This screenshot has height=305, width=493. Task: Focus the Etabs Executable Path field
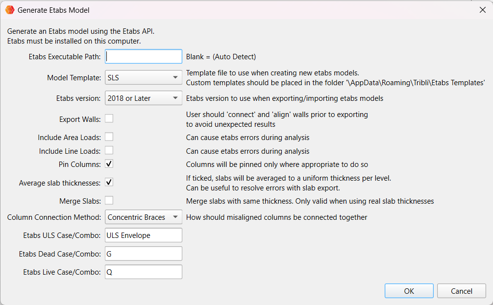pyautogui.click(x=144, y=57)
